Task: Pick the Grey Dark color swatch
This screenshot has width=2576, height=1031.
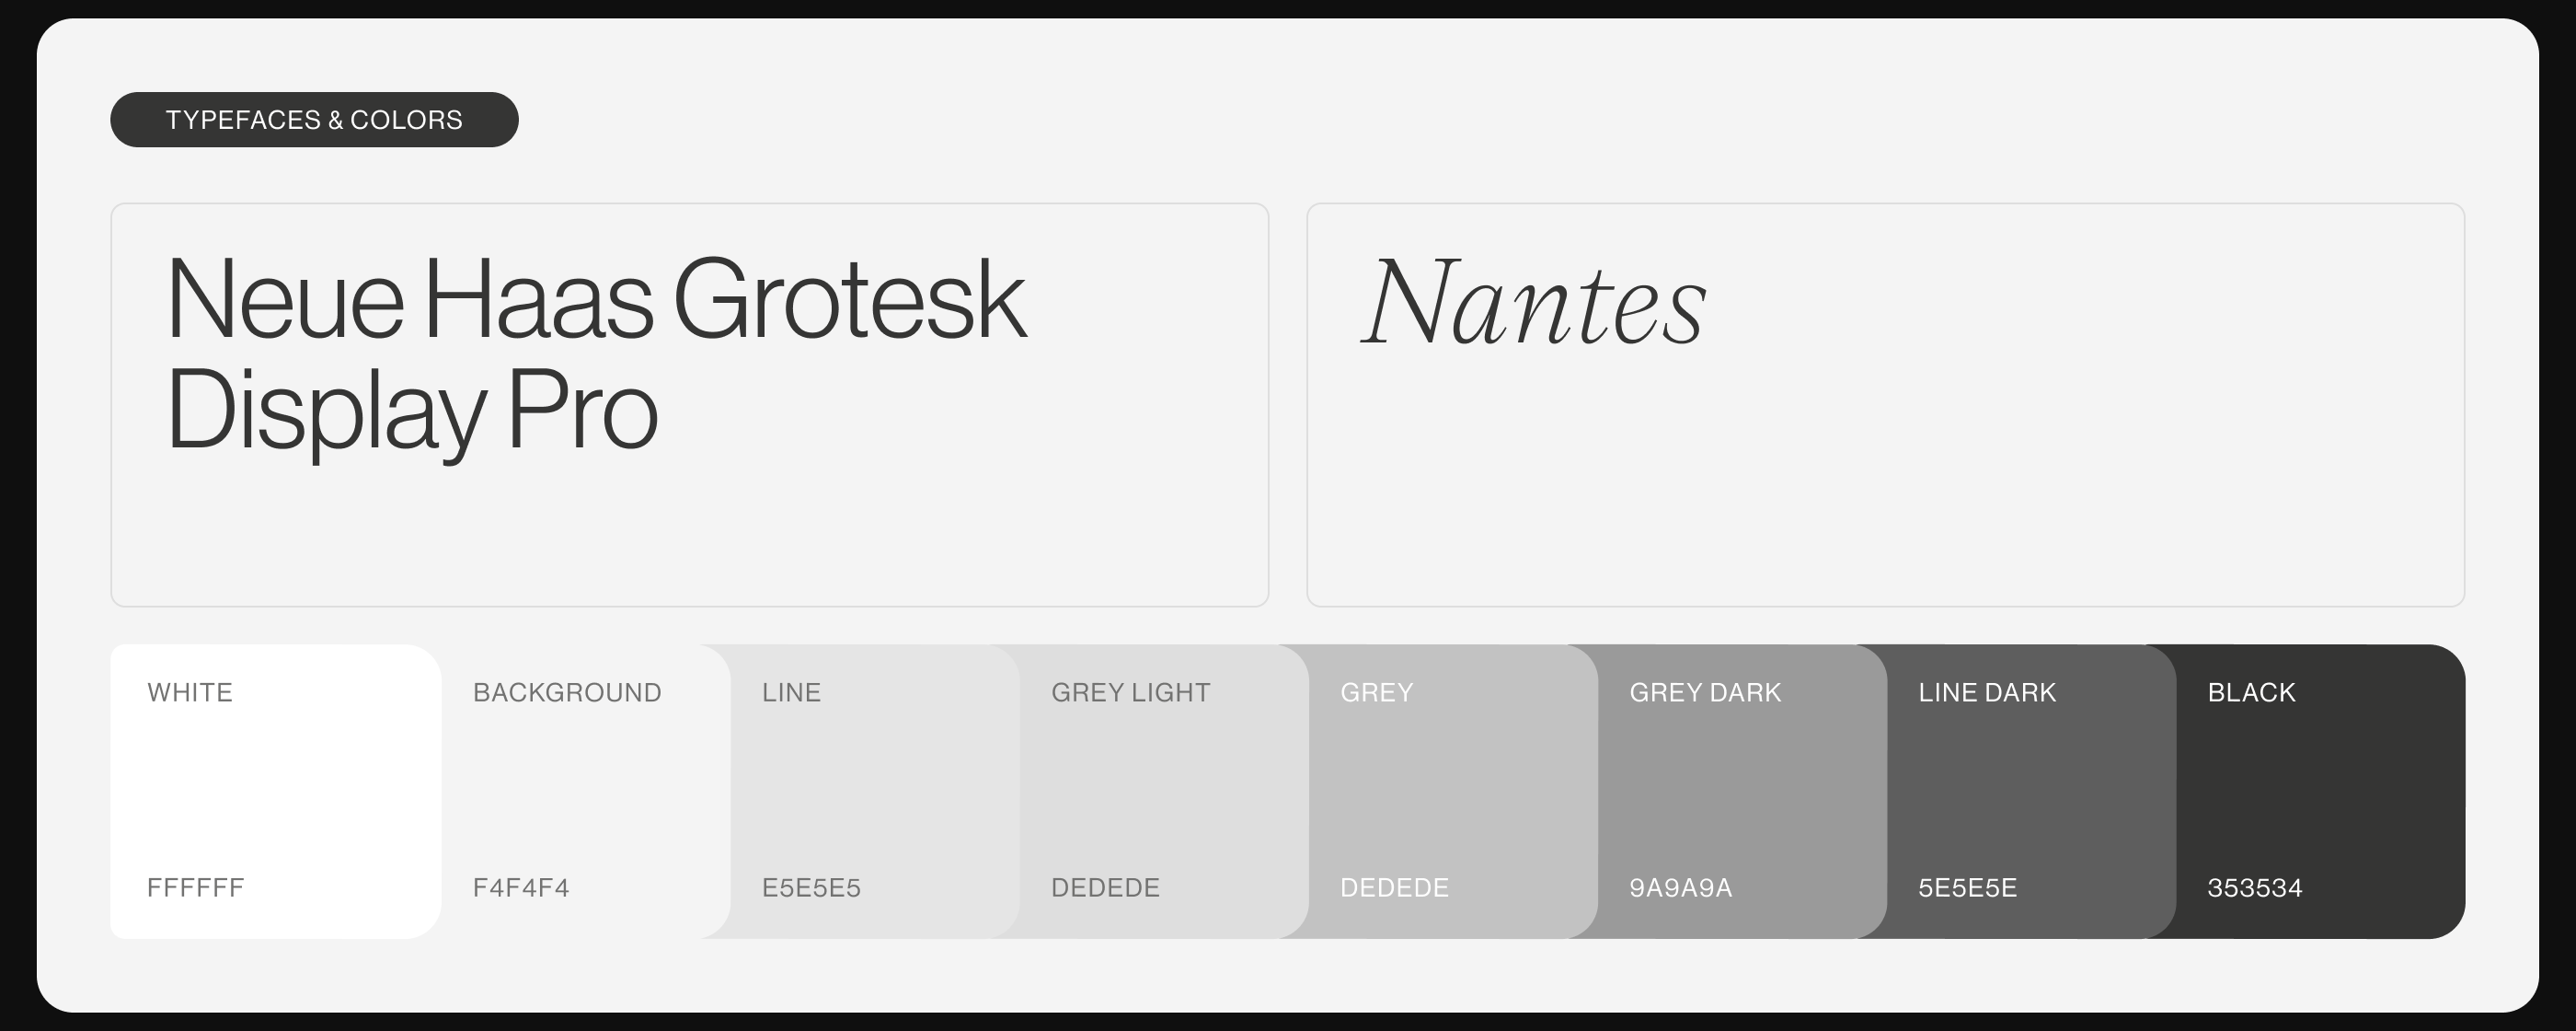Action: point(1742,791)
